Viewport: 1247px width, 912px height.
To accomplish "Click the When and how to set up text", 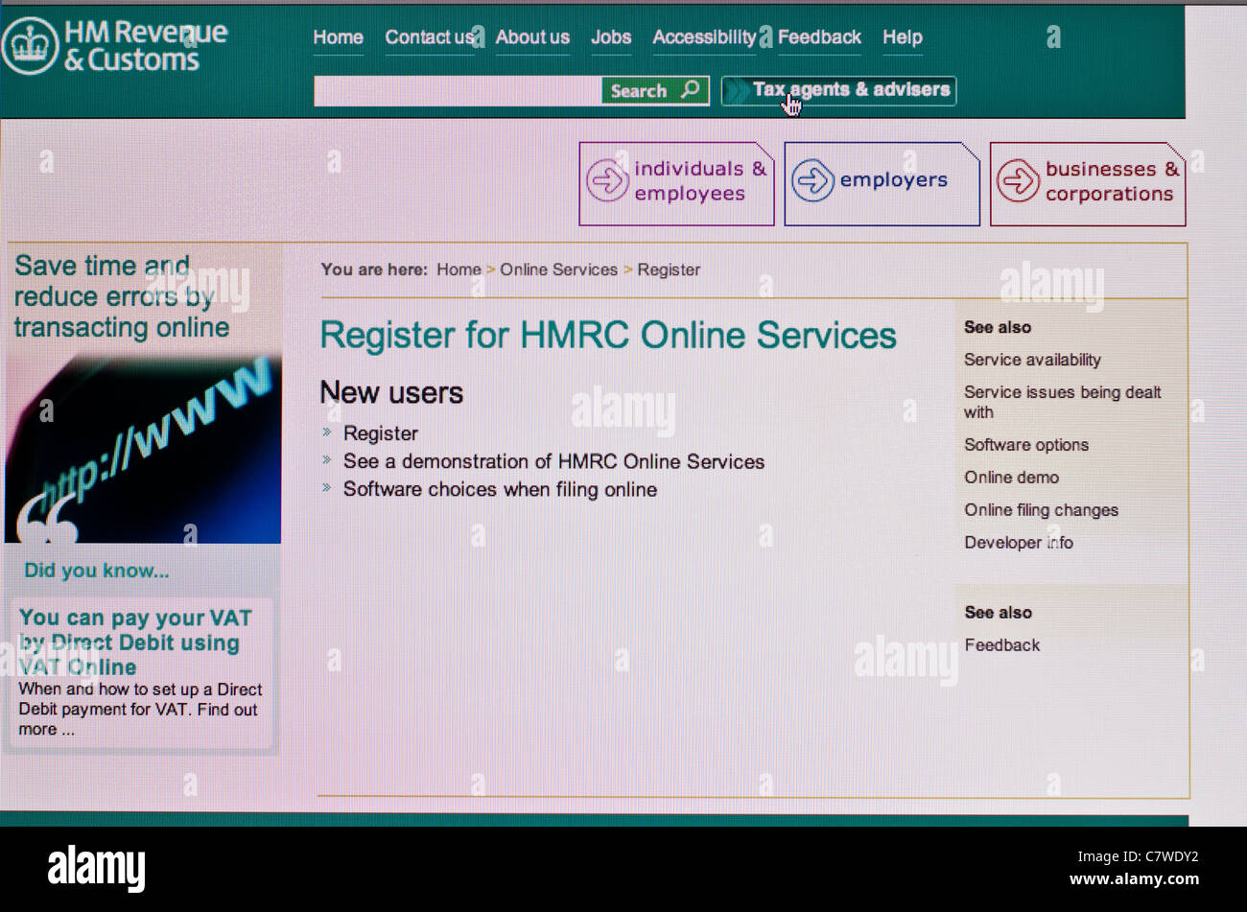I will 139,710.
